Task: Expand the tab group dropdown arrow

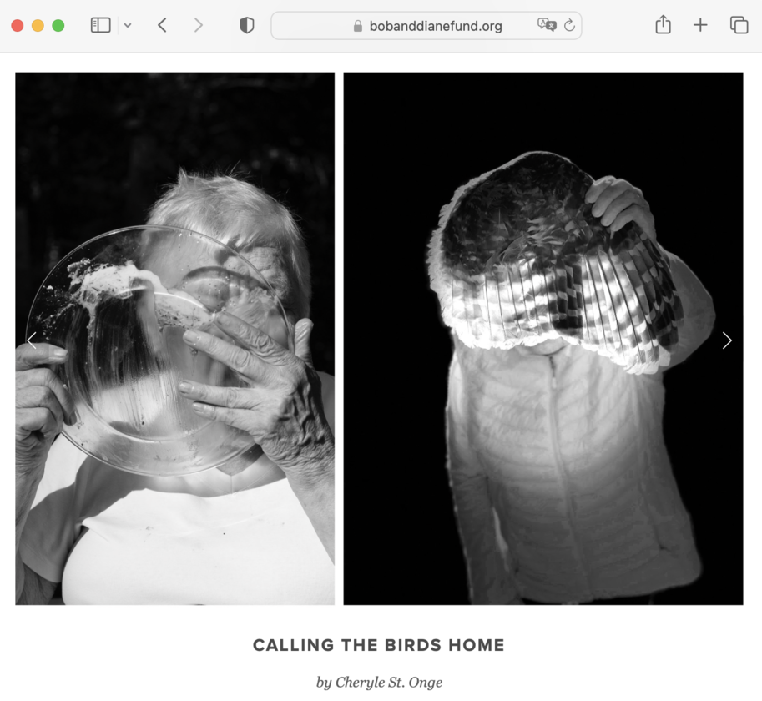Action: coord(128,25)
